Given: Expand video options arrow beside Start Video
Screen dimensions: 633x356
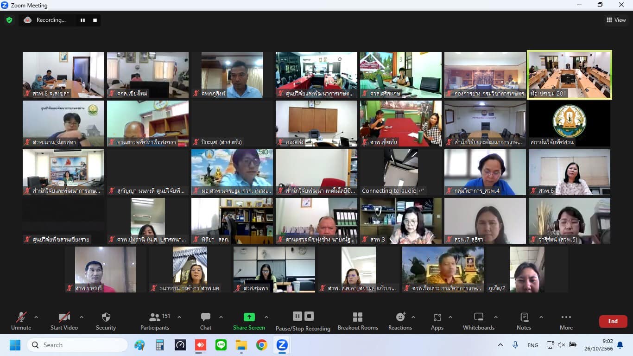Looking at the screenshot, I should [x=82, y=318].
